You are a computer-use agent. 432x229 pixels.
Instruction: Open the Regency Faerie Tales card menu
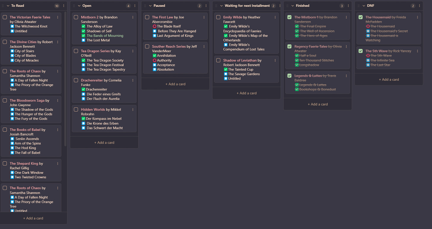point(347,47)
